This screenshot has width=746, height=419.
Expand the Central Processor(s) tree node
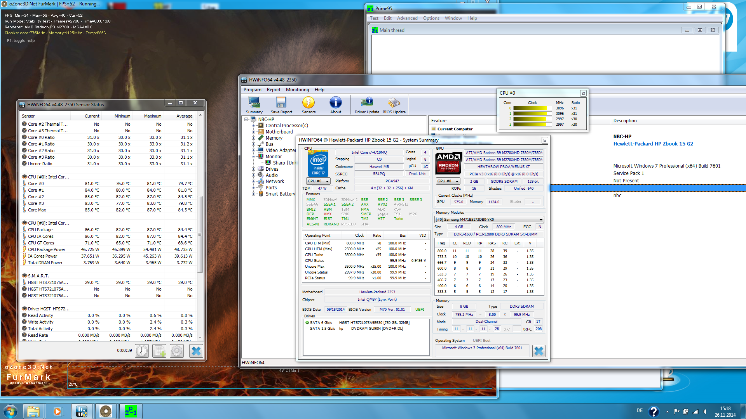253,126
